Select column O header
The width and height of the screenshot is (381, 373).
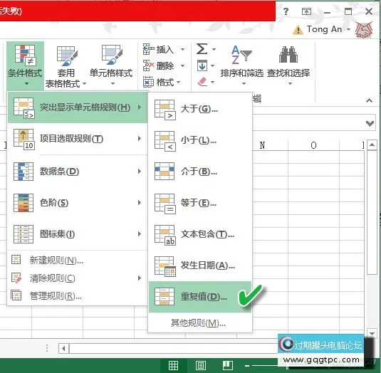(313, 145)
